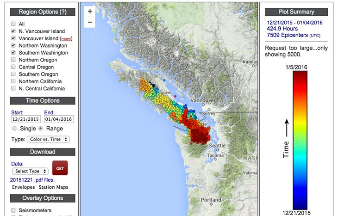This screenshot has width=338, height=216.
Task: Zoom out on the map
Action: [x=90, y=22]
